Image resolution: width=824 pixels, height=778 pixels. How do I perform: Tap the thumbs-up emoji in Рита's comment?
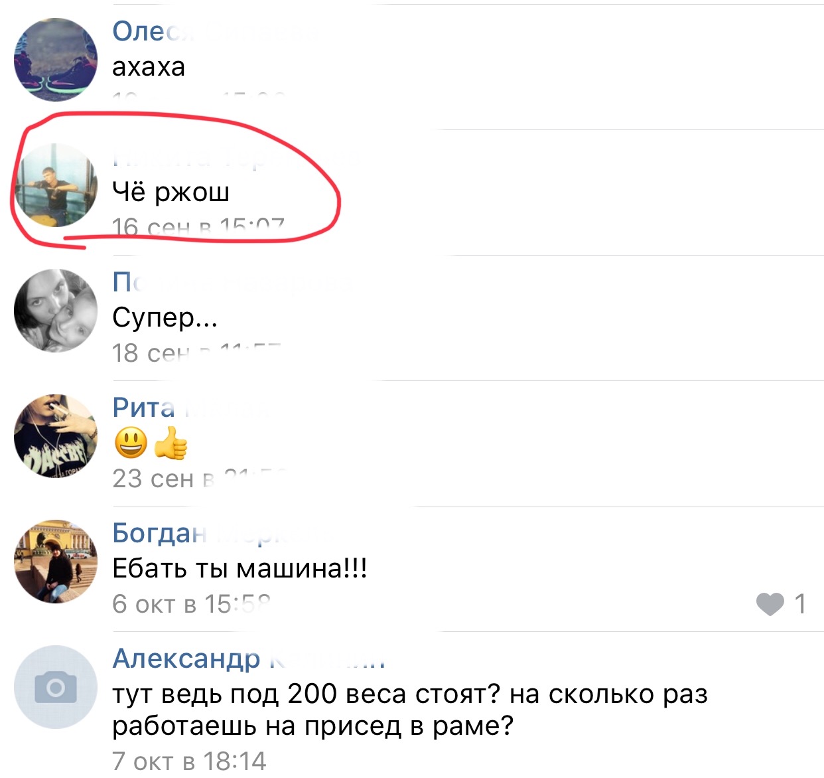click(x=171, y=443)
